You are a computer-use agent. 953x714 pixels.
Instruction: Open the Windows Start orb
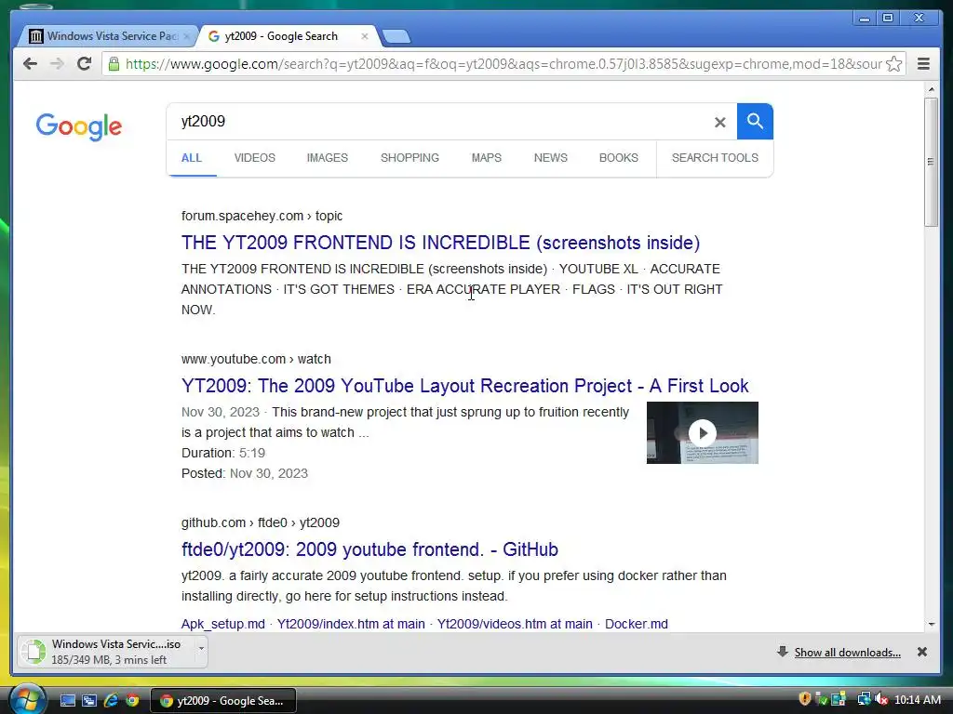[26, 700]
